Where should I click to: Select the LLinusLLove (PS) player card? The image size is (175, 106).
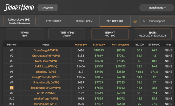click(19, 21)
